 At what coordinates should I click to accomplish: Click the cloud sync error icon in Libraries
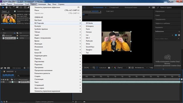(x=167, y=57)
